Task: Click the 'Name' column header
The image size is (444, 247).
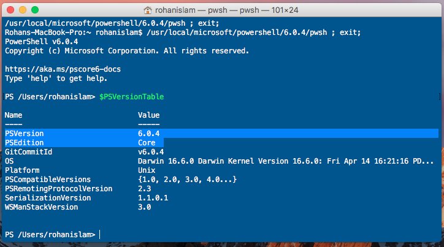Action: [x=13, y=115]
